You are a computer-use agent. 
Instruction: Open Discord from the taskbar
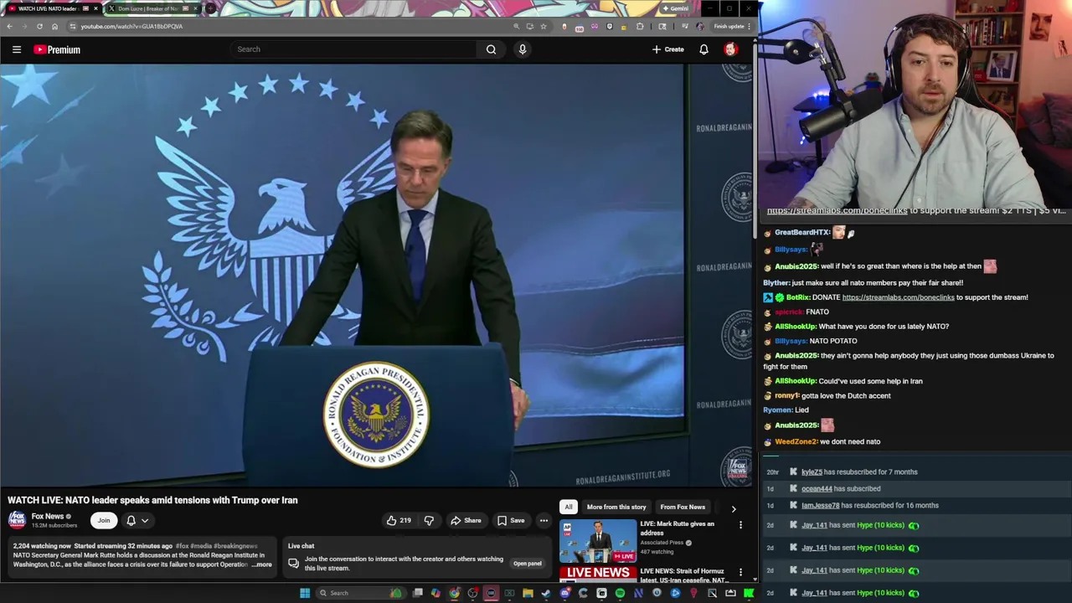564,593
